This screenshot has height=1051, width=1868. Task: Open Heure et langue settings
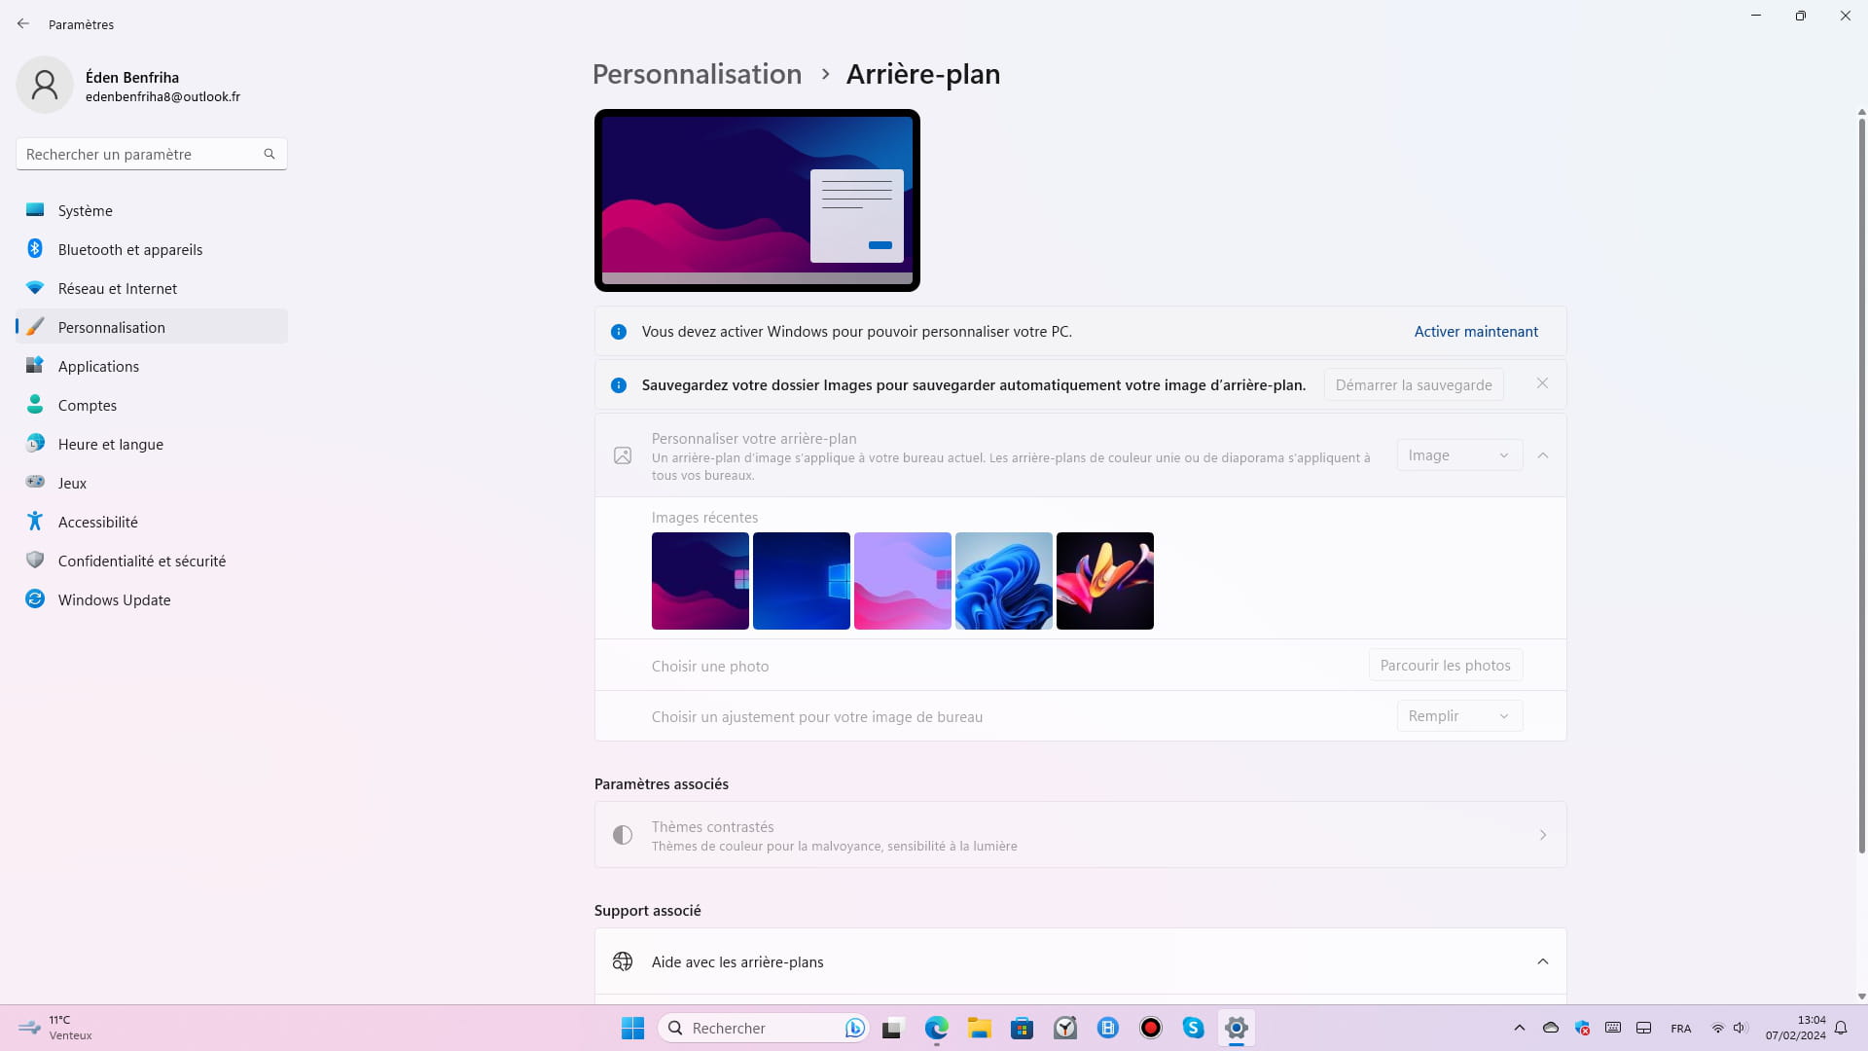(x=152, y=444)
